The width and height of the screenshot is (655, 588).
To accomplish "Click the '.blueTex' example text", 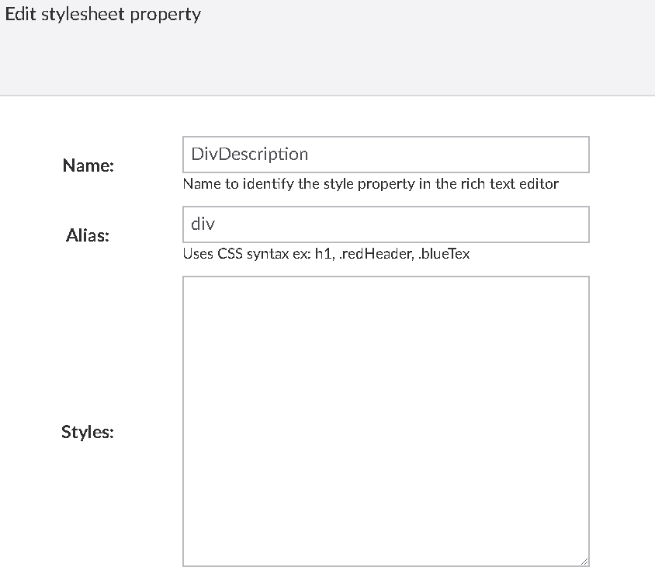I will 443,254.
